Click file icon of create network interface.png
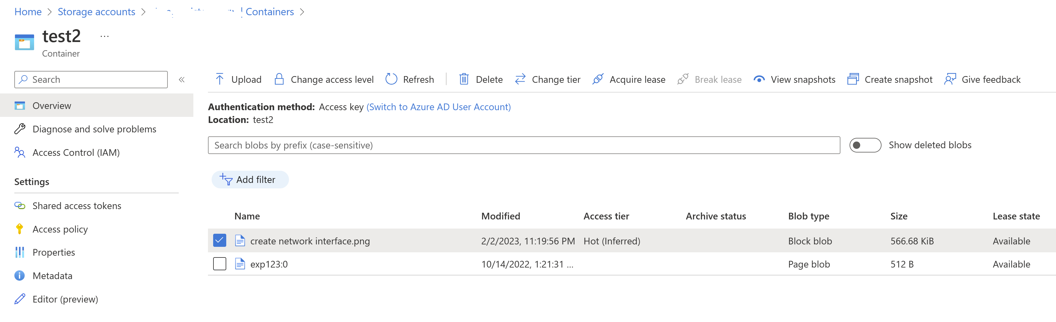The width and height of the screenshot is (1056, 322). point(240,241)
